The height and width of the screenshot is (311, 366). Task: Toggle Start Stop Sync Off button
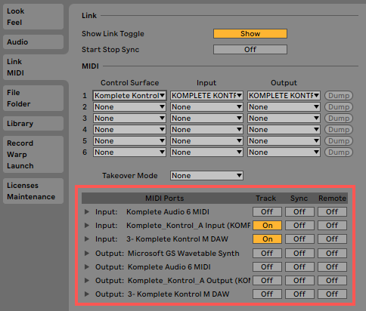click(x=250, y=49)
